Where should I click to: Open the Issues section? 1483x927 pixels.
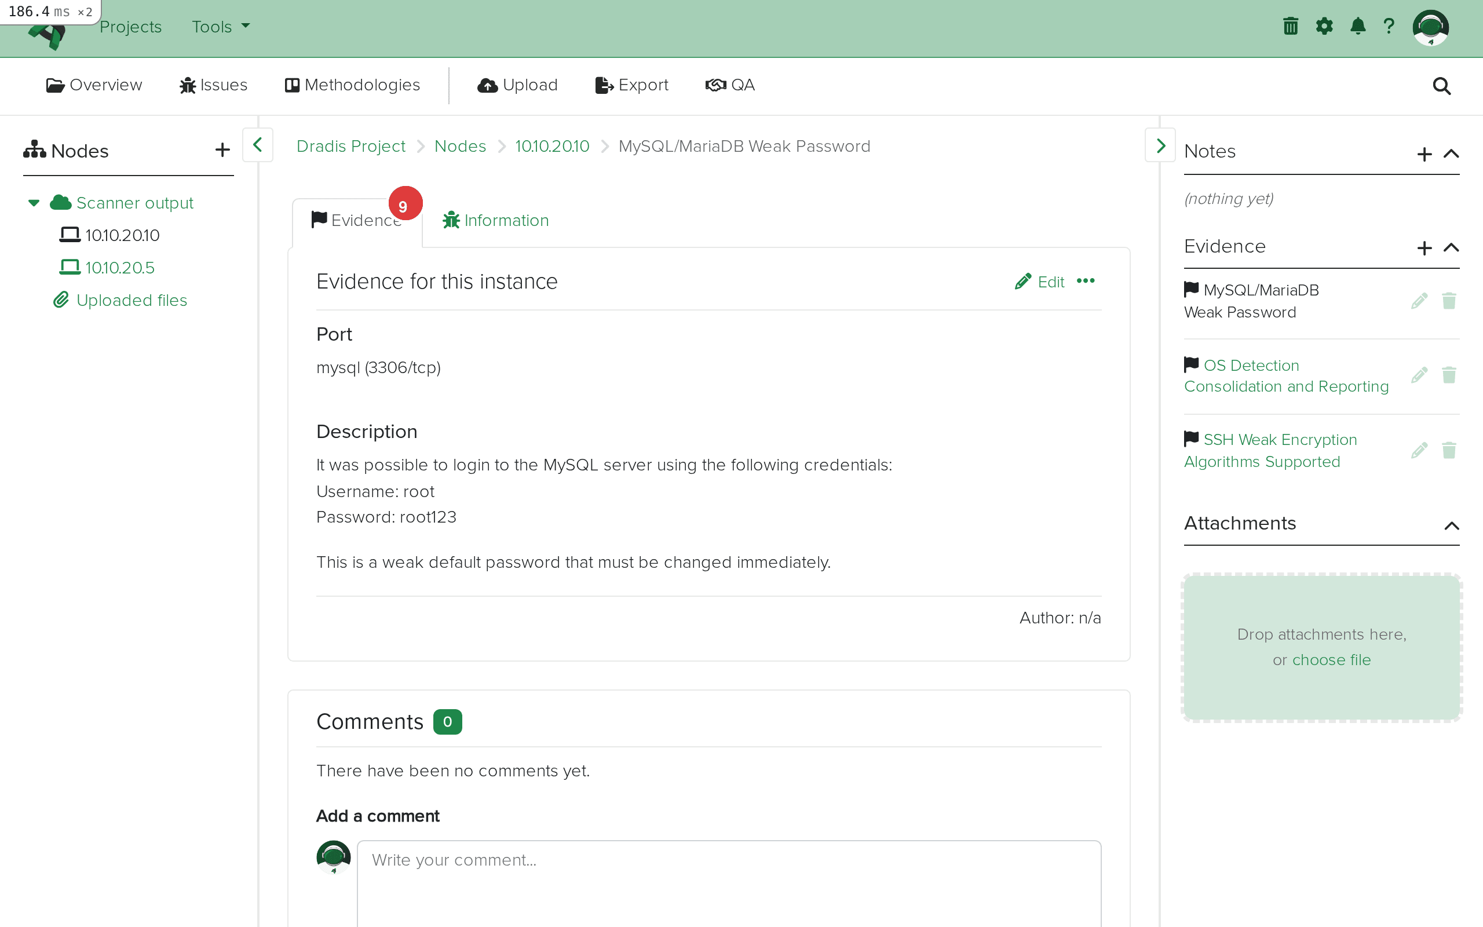(x=213, y=85)
